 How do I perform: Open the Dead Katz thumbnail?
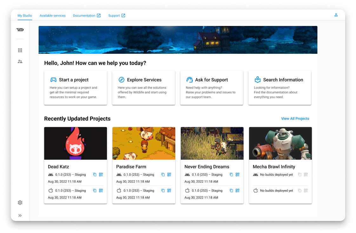pos(76,143)
